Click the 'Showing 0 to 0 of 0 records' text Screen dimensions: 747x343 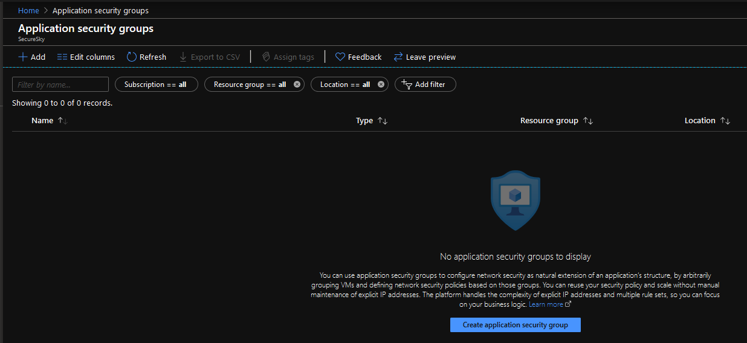62,103
